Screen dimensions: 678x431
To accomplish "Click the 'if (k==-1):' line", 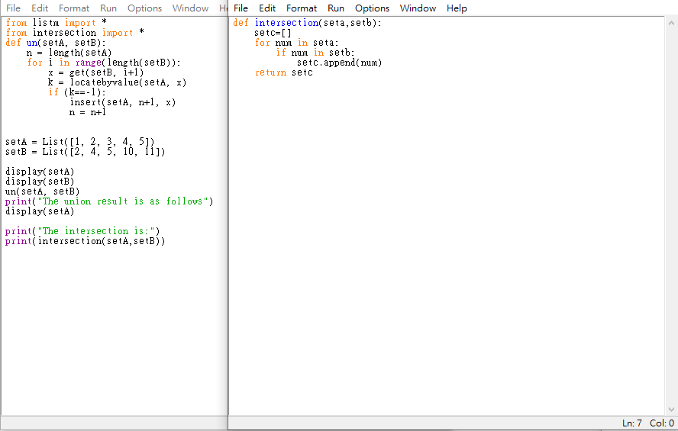I will point(77,92).
